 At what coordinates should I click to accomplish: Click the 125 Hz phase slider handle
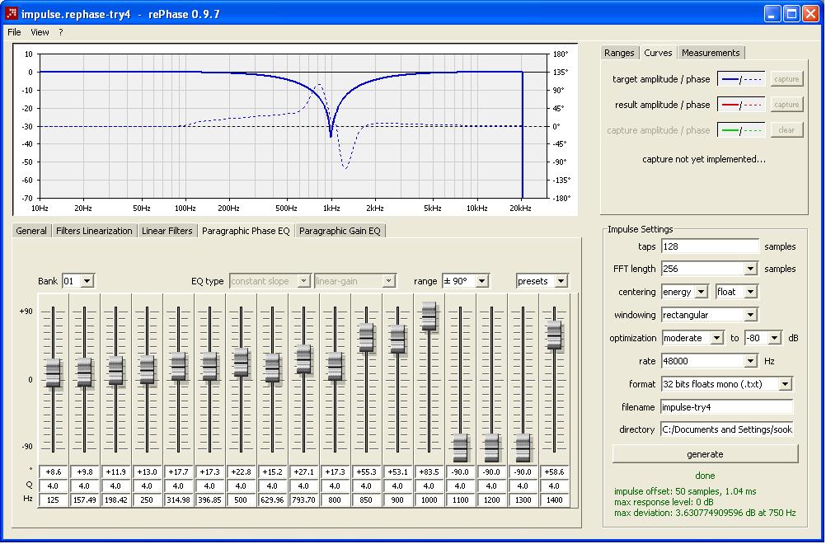pos(54,373)
